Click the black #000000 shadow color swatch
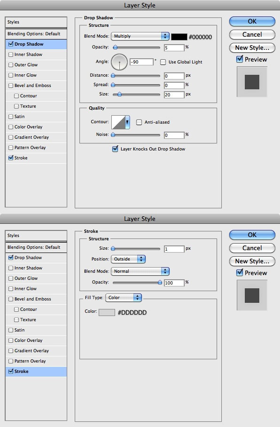The image size is (280, 427). 179,37
